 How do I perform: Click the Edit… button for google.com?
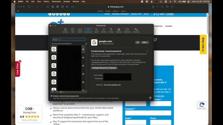pos(145,42)
